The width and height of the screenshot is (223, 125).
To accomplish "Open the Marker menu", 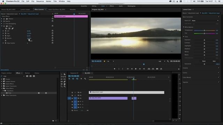I will [x=48, y=1].
